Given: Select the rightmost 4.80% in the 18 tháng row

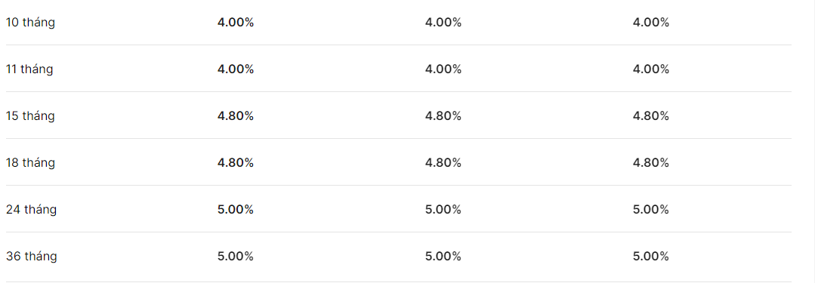Looking at the screenshot, I should click(651, 163).
